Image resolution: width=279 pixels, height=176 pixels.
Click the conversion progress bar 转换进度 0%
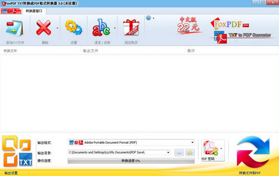pyautogui.click(x=131, y=161)
